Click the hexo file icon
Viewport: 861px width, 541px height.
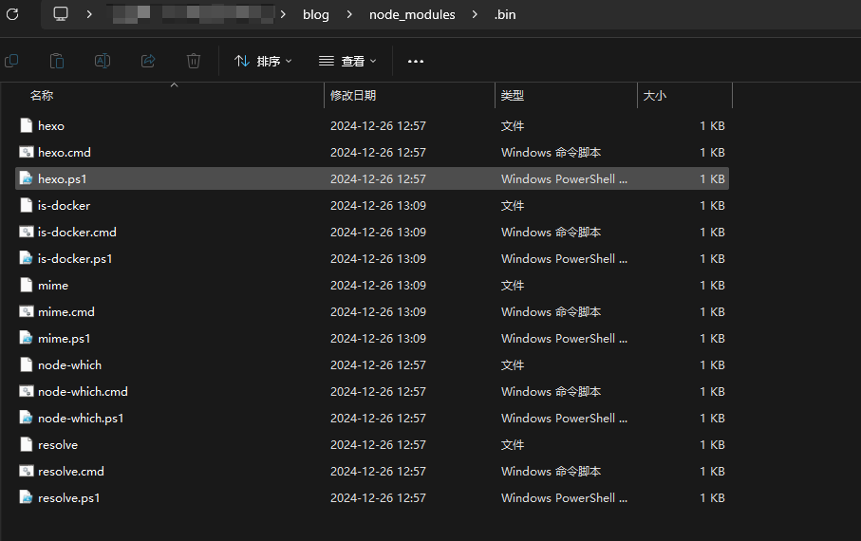pos(27,126)
